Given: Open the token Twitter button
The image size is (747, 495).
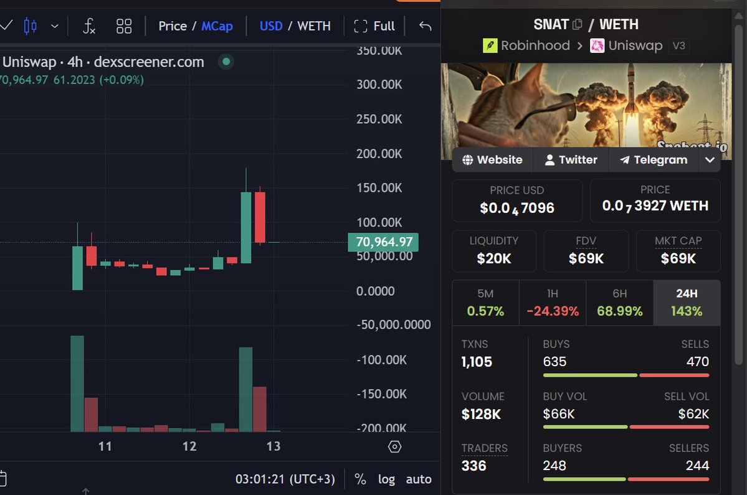Looking at the screenshot, I should [x=571, y=160].
